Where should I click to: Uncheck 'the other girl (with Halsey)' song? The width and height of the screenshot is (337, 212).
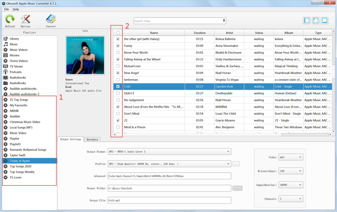click(118, 39)
